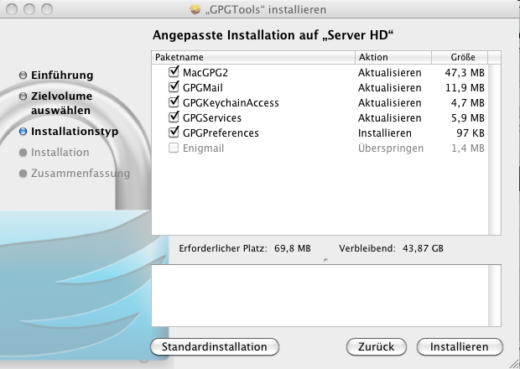Image resolution: width=520 pixels, height=369 pixels.
Task: Click the Einführung step bullet
Action: [x=23, y=75]
